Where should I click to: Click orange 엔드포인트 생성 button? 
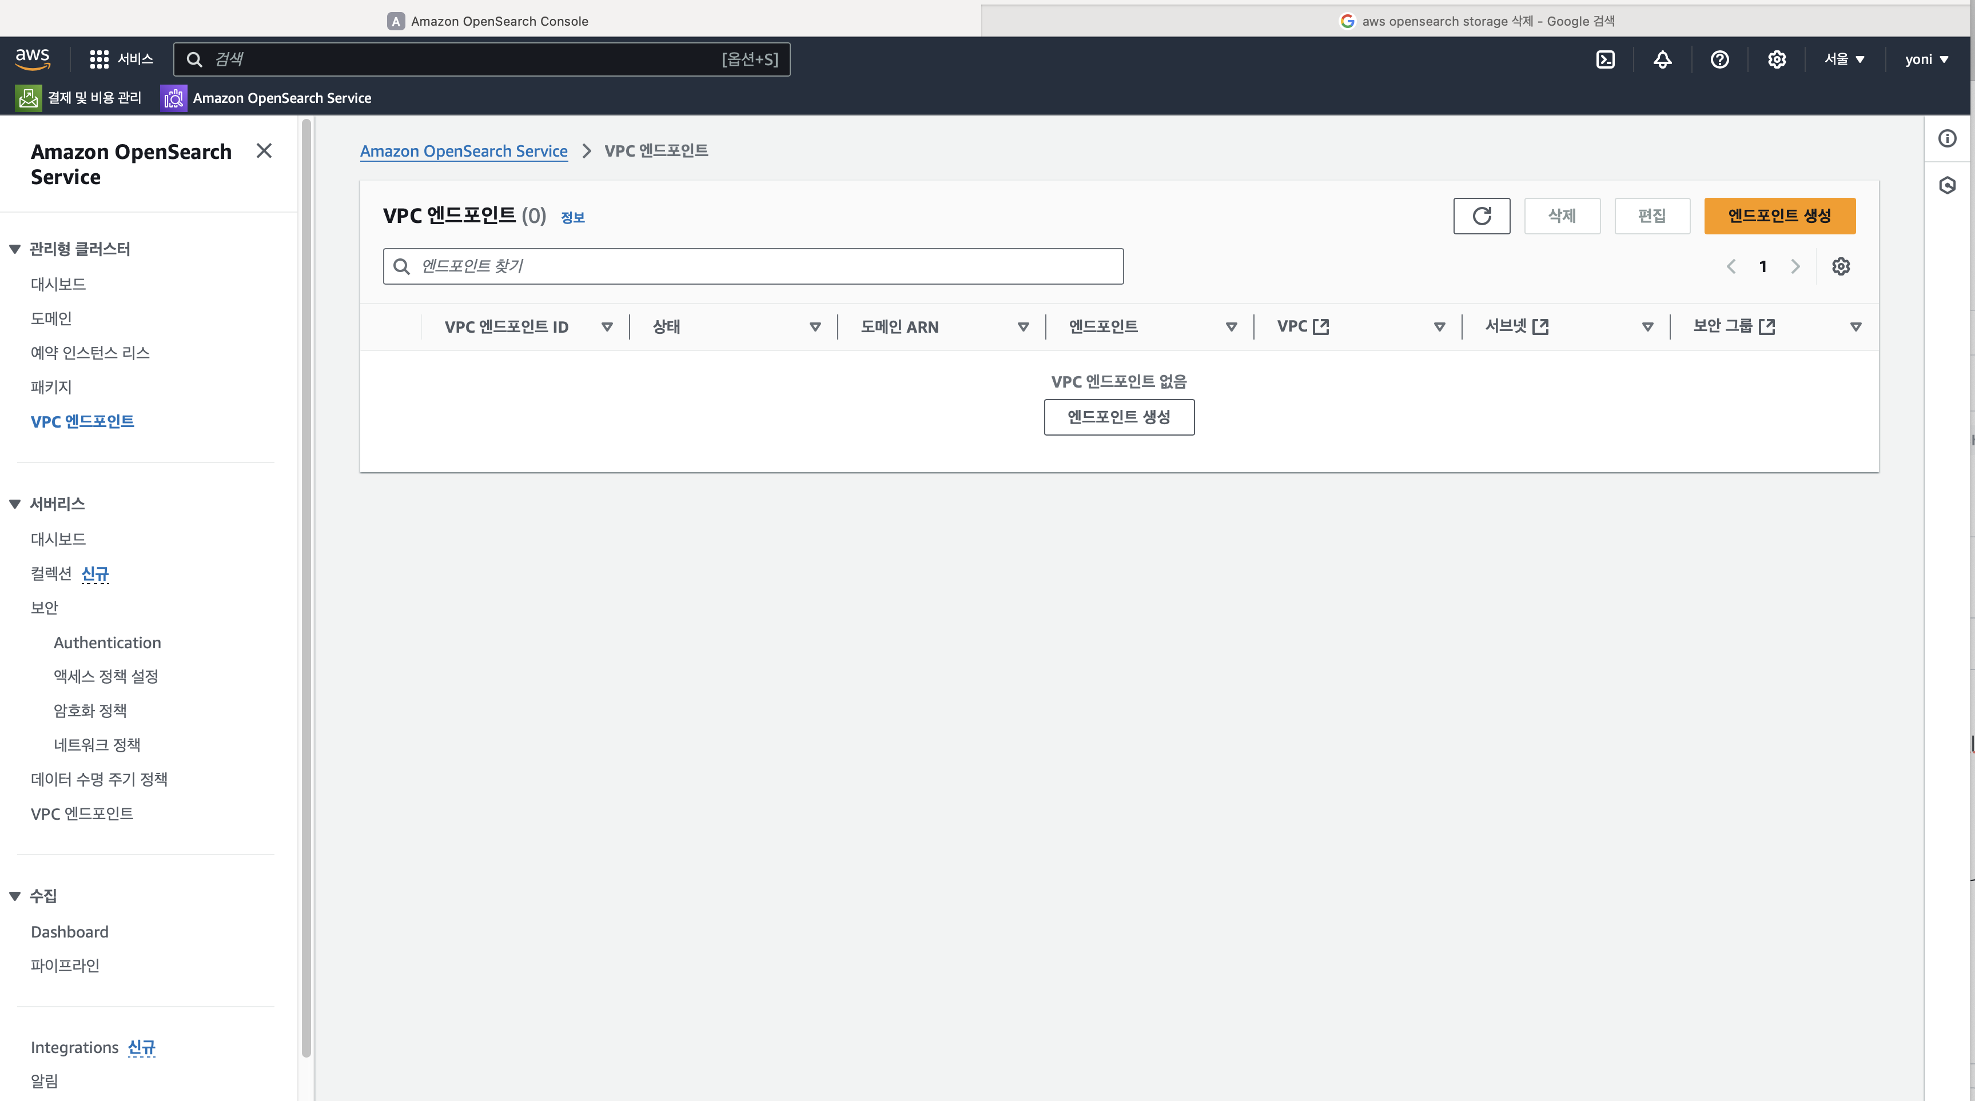pyautogui.click(x=1779, y=216)
